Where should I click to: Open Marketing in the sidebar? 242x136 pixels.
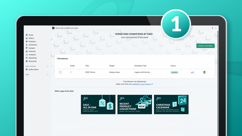coord(33,58)
